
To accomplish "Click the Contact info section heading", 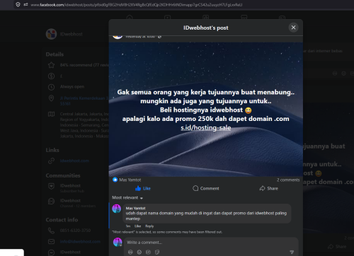I will tap(62, 220).
